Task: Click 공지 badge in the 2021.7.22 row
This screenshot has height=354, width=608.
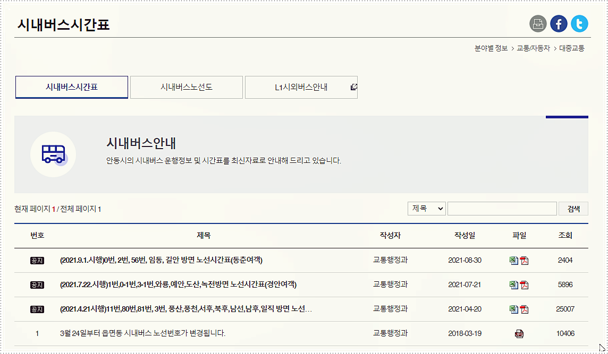Action: point(37,285)
